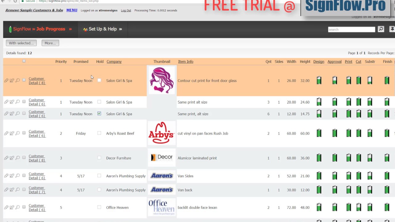The image size is (395, 222).
Task: Open the 'With selected...' dropdown
Action: click(21, 43)
